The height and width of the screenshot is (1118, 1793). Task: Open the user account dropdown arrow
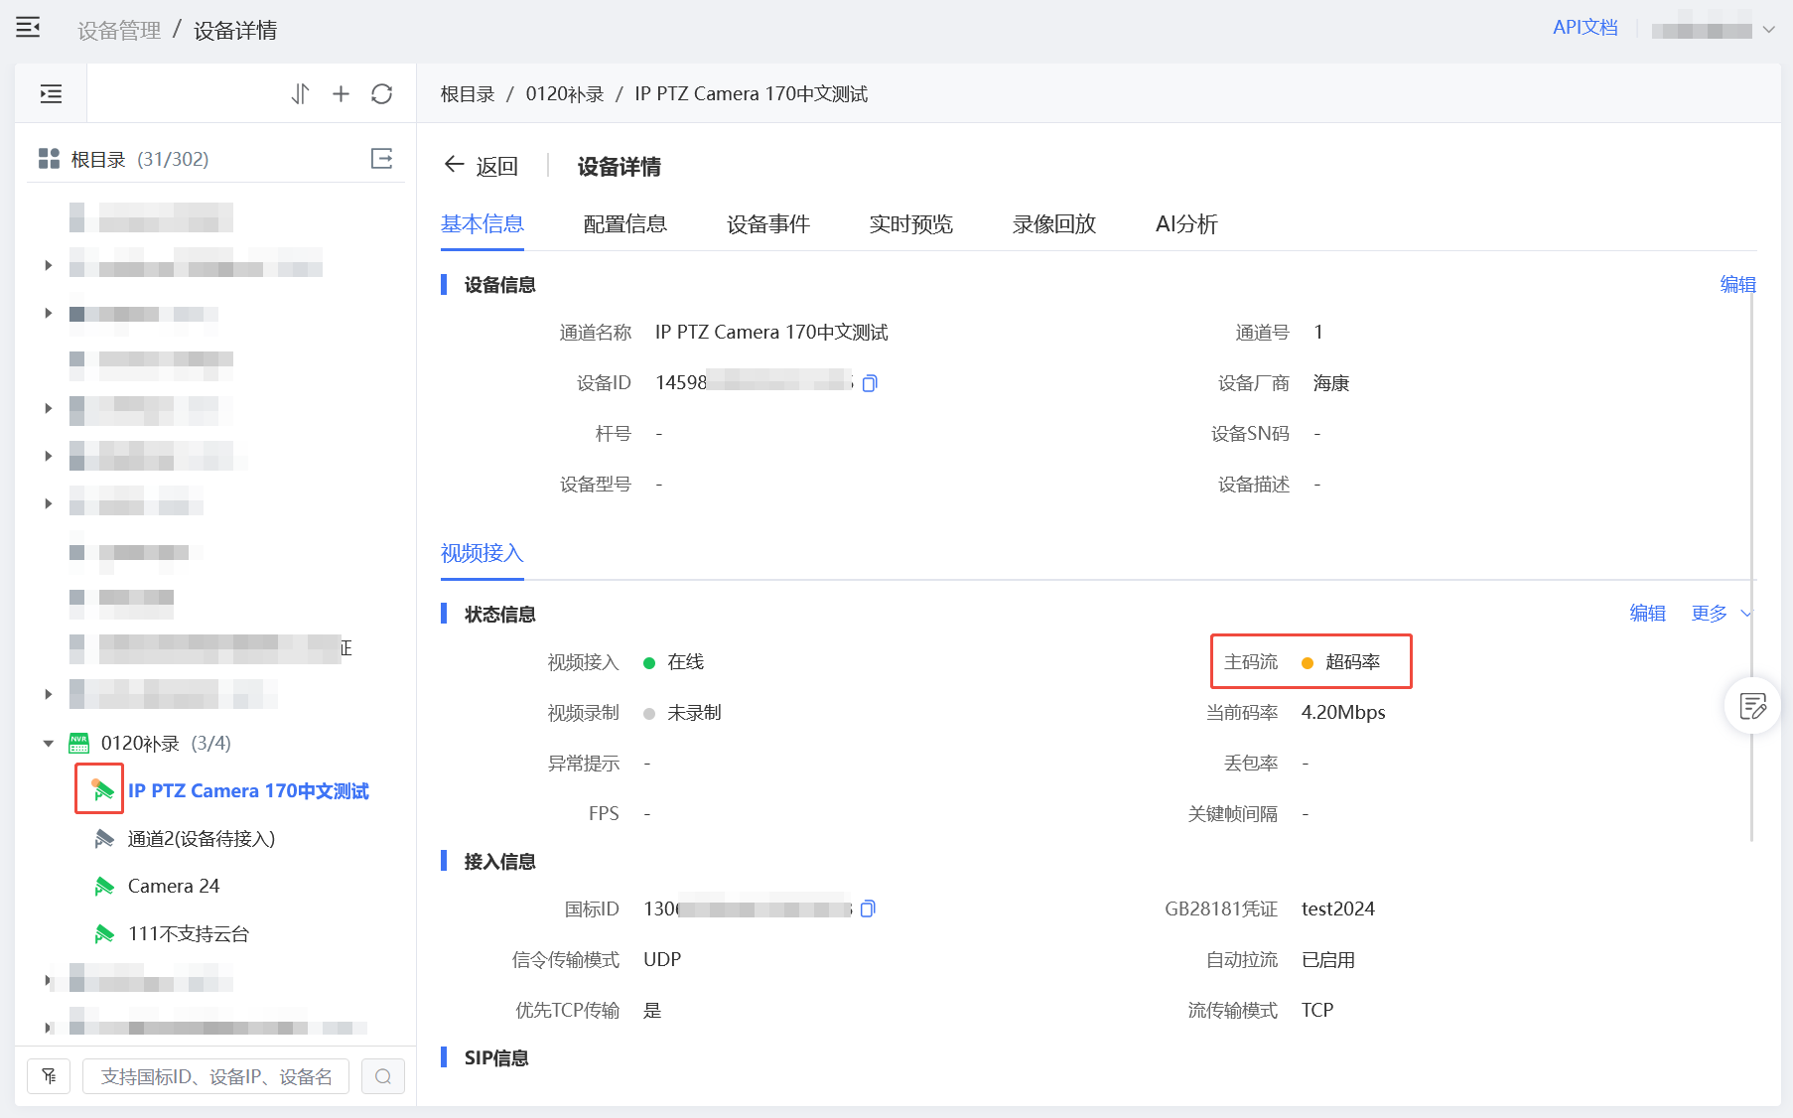1768,30
